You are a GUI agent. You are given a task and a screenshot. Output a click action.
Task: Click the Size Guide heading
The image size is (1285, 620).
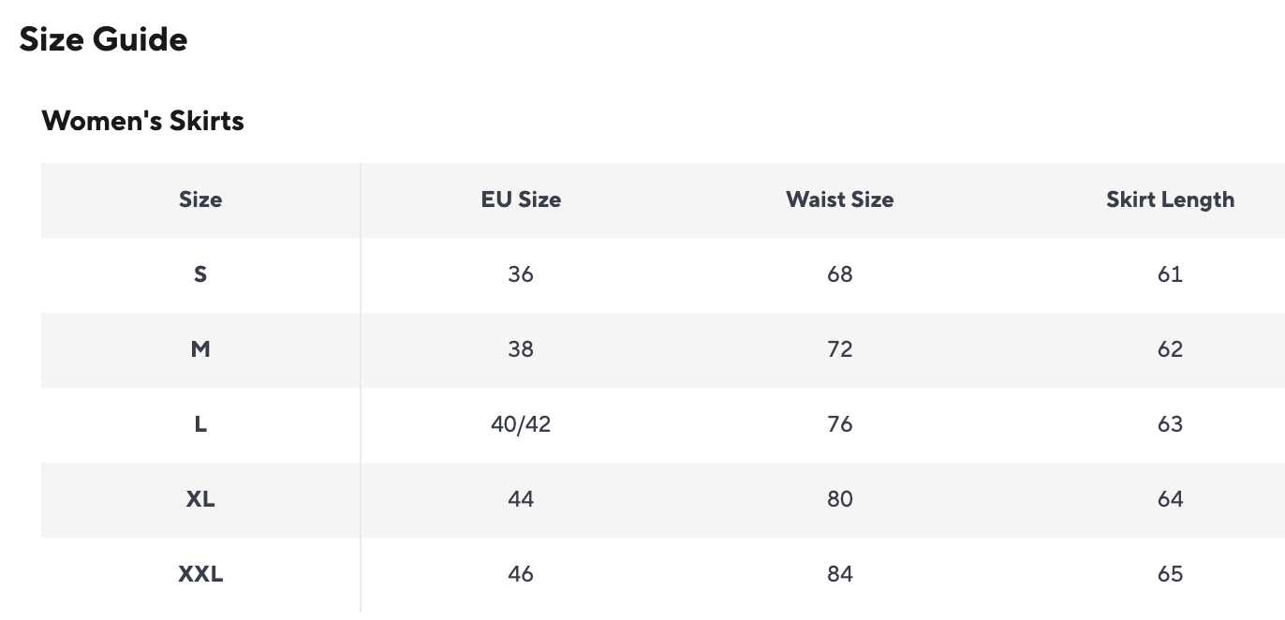click(x=103, y=39)
